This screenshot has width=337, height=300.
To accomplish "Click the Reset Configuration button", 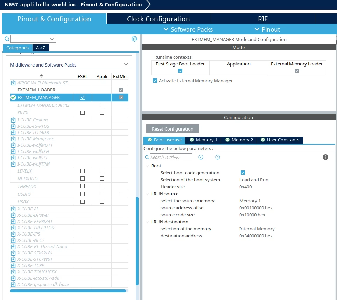I will click(x=173, y=129).
